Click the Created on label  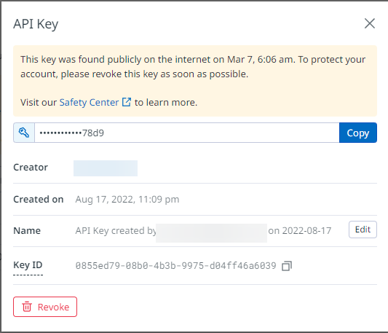[39, 199]
